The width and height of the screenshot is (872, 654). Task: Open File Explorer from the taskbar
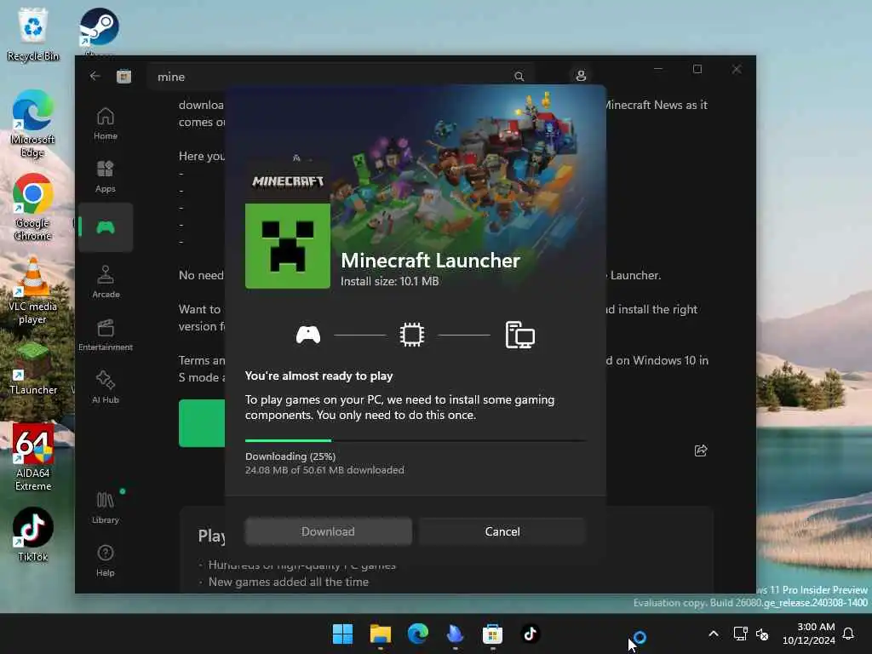pyautogui.click(x=381, y=634)
